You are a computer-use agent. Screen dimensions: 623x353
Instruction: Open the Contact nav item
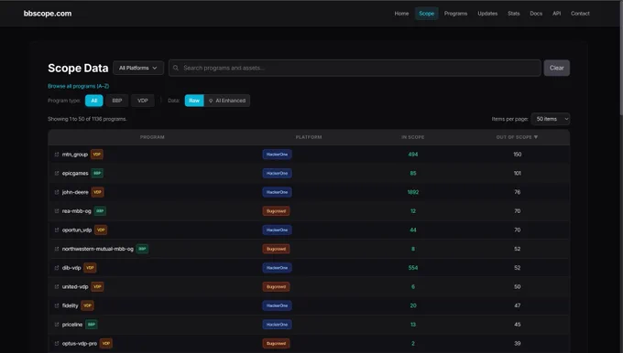(x=580, y=14)
